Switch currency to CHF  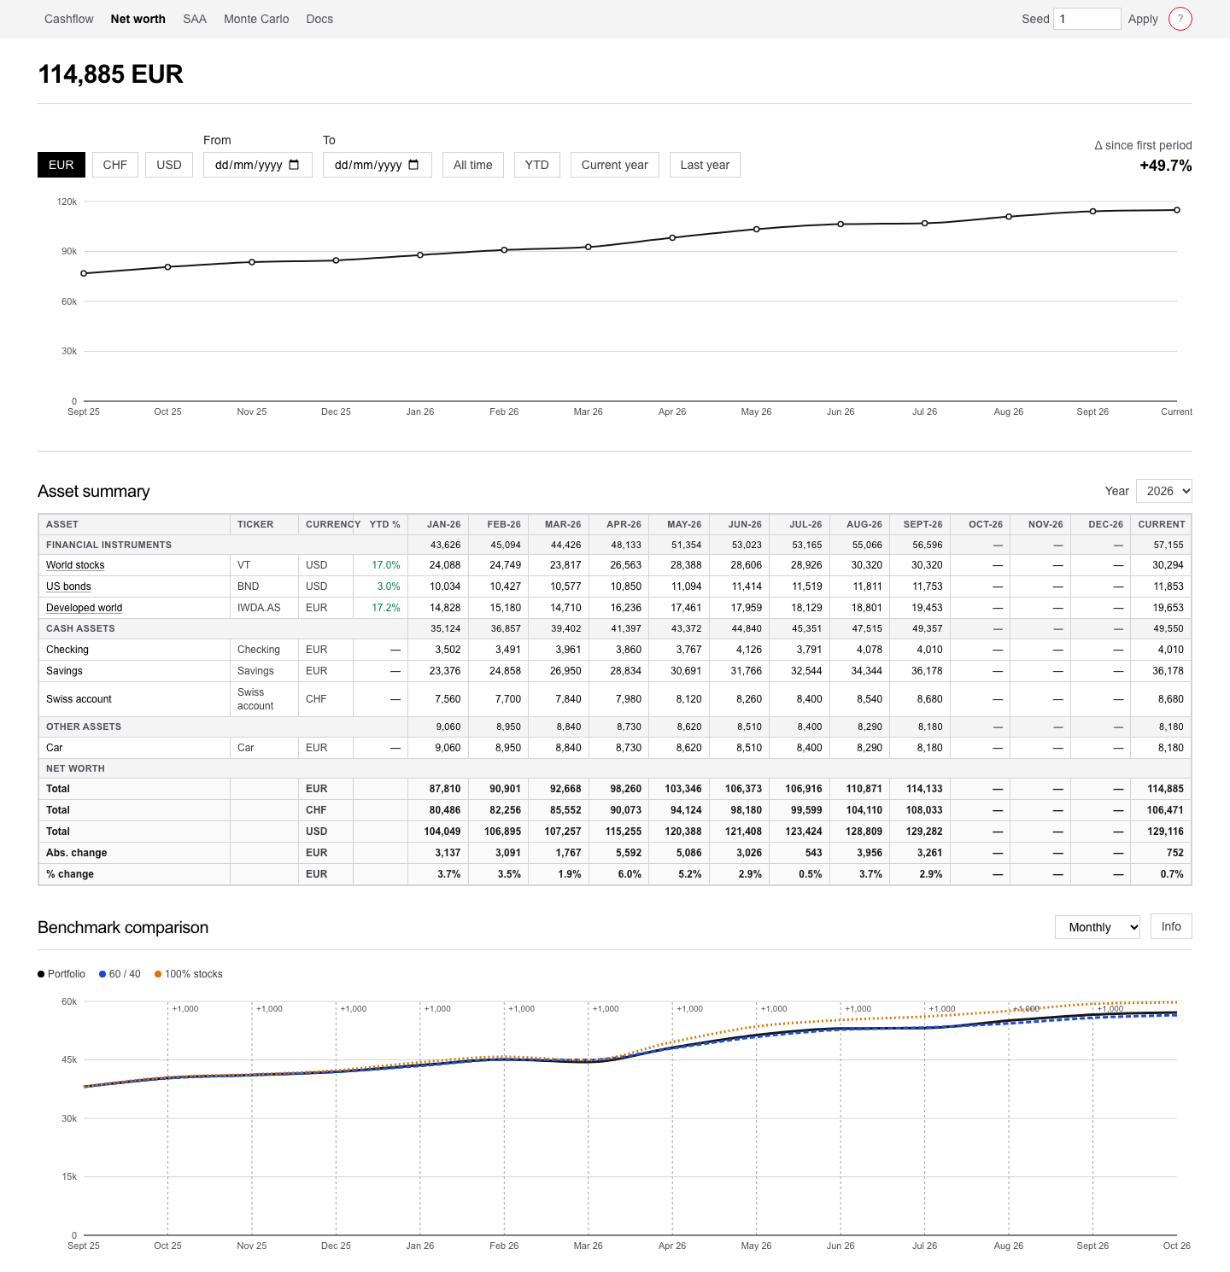[115, 165]
